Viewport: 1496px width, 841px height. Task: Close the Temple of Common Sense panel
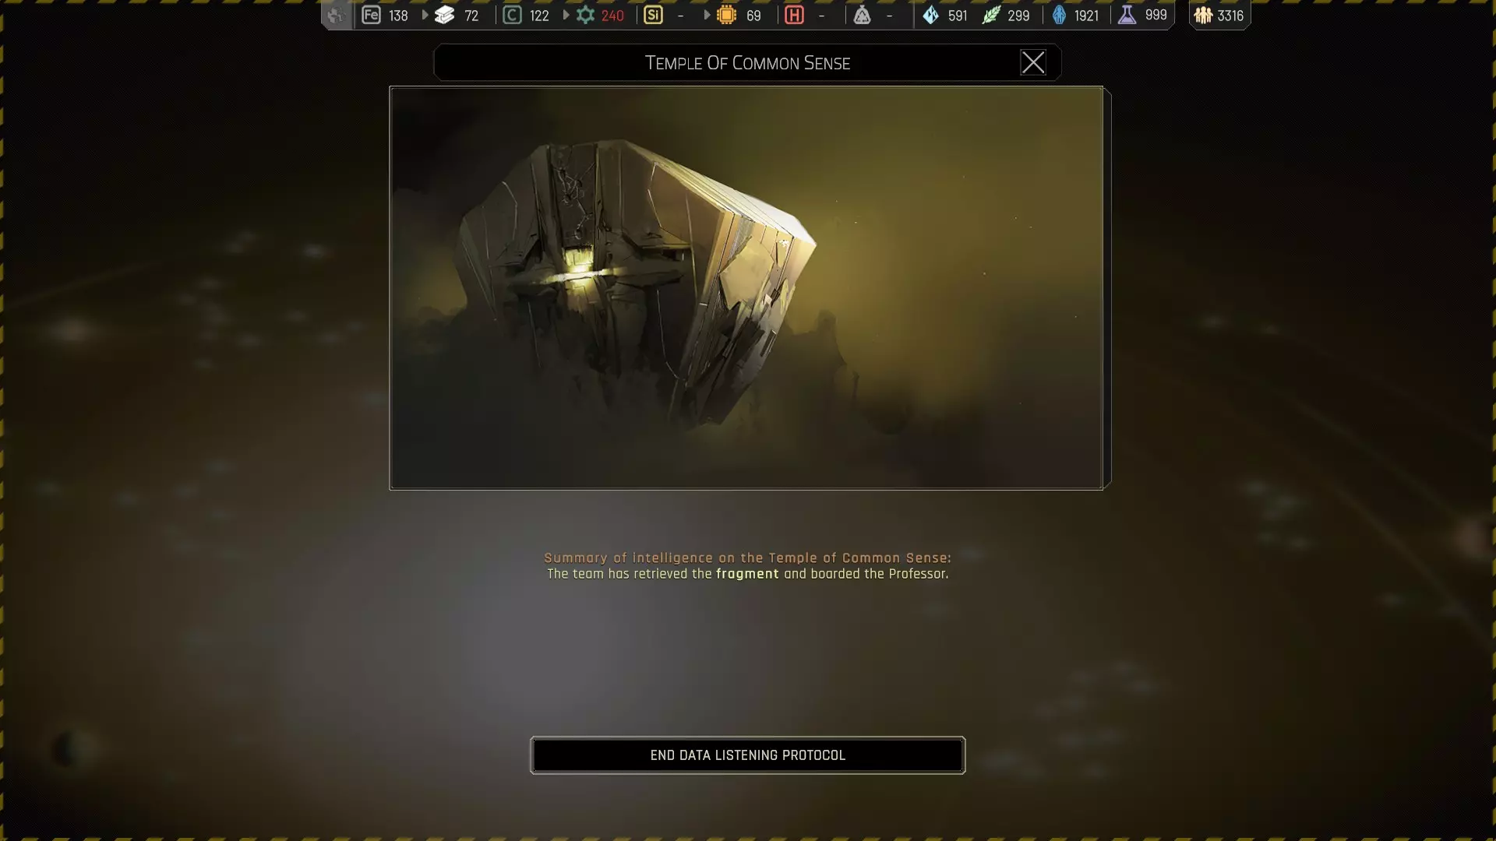[x=1032, y=62]
